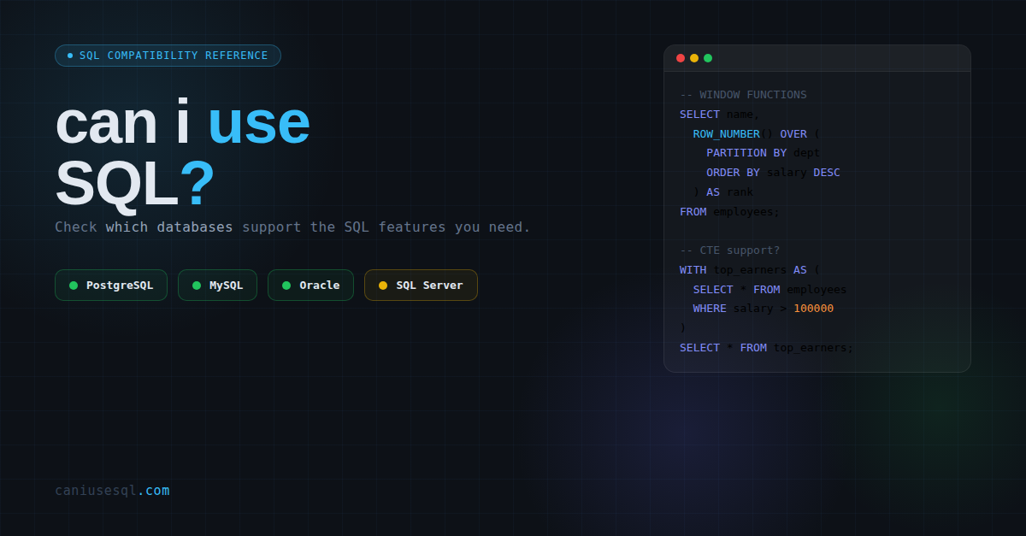This screenshot has height=536, width=1026.
Task: Click the green status dot beside Oracle
Action: (286, 286)
